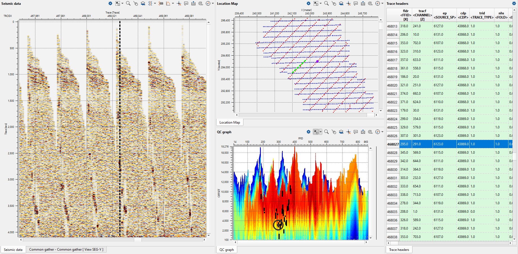Toggle the header table overlay icon in Seismic data toolbar
This screenshot has width=518, height=254.
[x=161, y=3]
